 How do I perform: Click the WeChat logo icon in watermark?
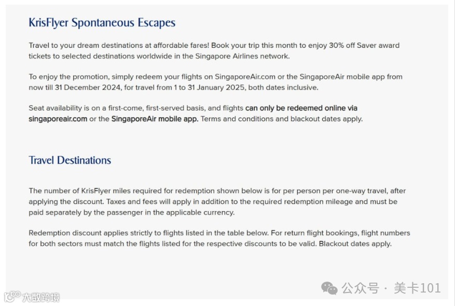pyautogui.click(x=329, y=288)
